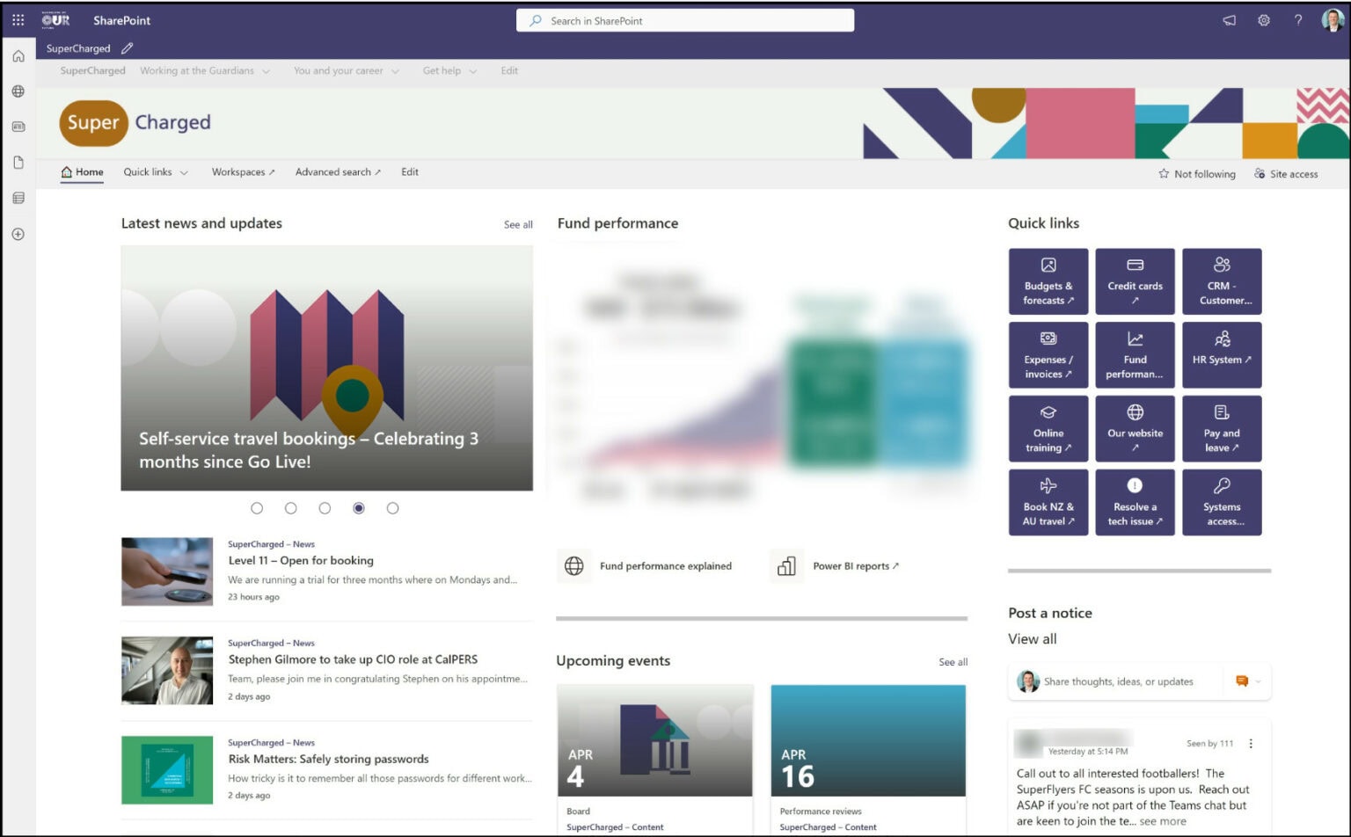Open the Microsoft 365 app launcher waffle
The height and width of the screenshot is (837, 1351).
pyautogui.click(x=17, y=19)
